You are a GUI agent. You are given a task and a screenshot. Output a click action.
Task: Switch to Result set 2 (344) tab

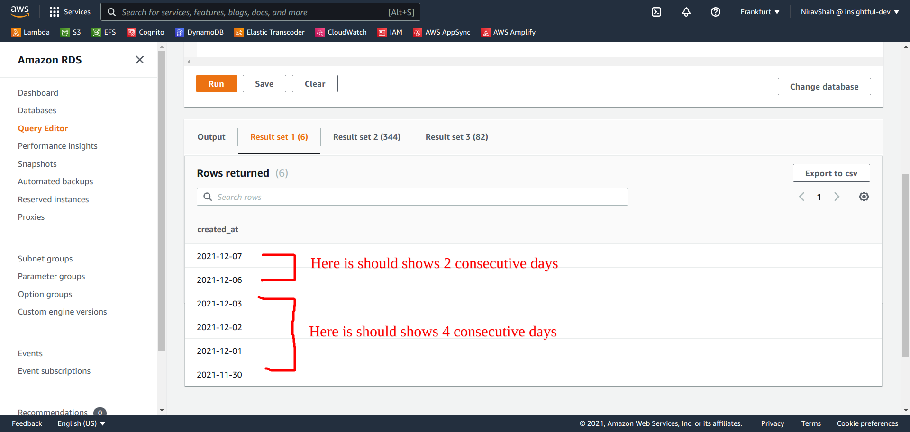pos(366,137)
